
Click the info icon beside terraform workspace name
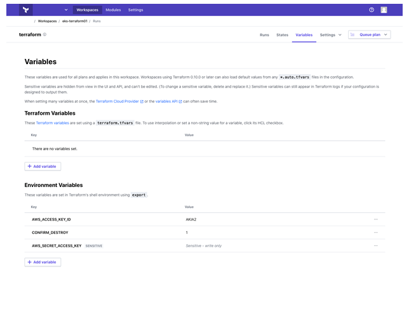coord(44,35)
